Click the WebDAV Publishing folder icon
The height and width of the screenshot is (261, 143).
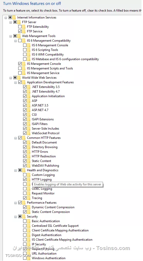[29, 166]
